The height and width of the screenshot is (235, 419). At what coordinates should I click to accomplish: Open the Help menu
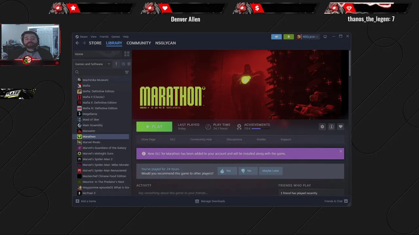(126, 37)
